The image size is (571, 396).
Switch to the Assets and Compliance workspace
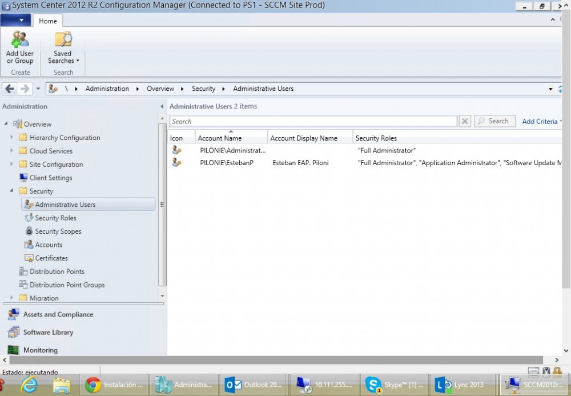[x=58, y=314]
